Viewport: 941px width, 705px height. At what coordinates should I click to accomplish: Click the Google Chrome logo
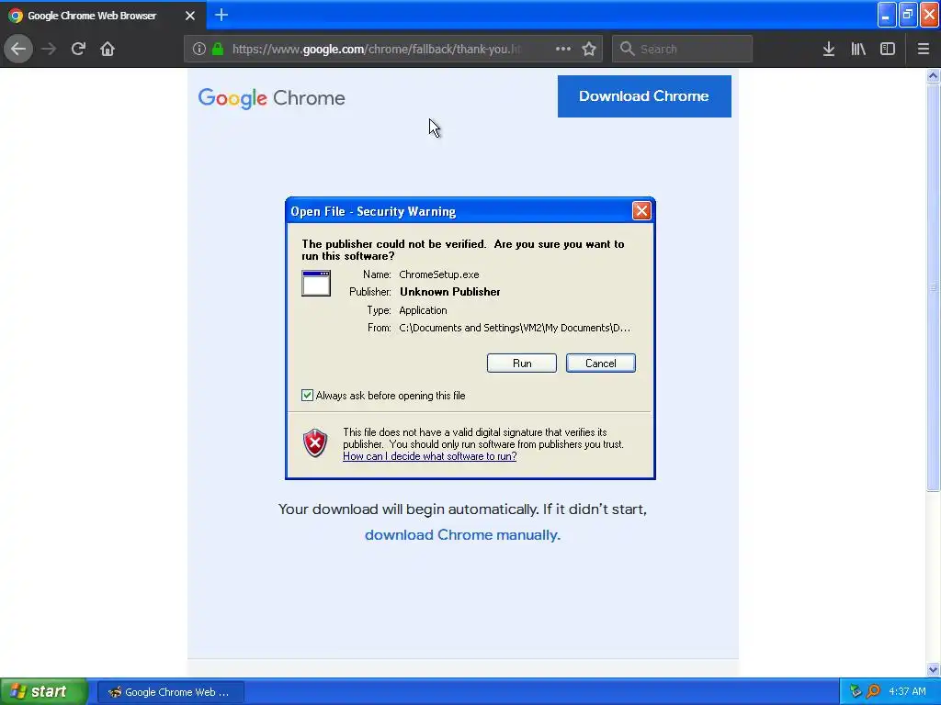point(271,97)
